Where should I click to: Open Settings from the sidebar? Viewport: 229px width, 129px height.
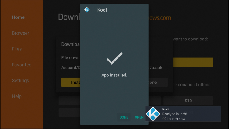click(20, 81)
